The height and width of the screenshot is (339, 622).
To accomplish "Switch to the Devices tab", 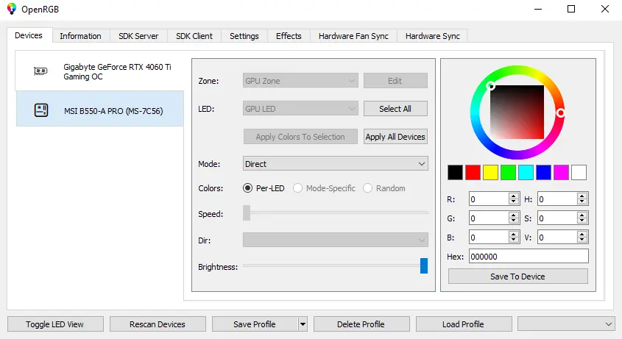I will point(29,35).
